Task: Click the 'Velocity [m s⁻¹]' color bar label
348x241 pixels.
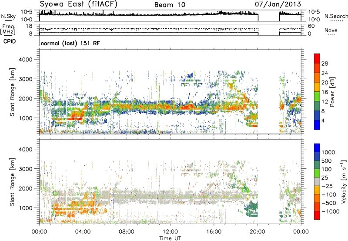Action: click(344, 181)
